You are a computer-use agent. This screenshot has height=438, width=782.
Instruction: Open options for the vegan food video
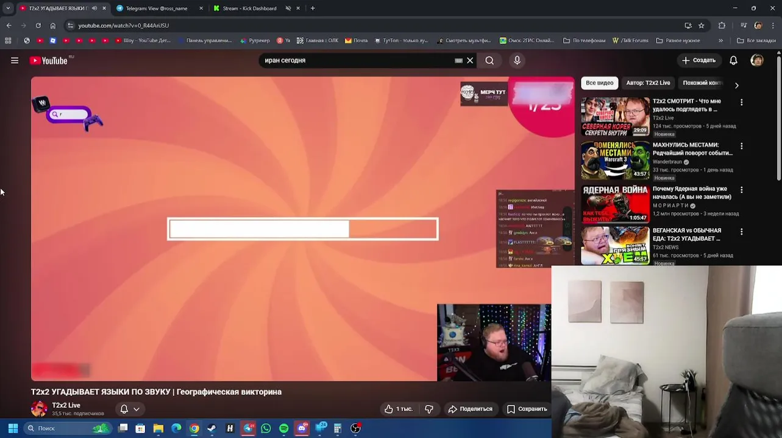pyautogui.click(x=741, y=232)
